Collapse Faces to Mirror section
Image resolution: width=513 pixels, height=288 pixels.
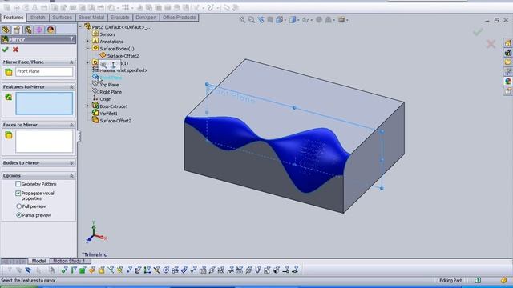pyautogui.click(x=71, y=125)
